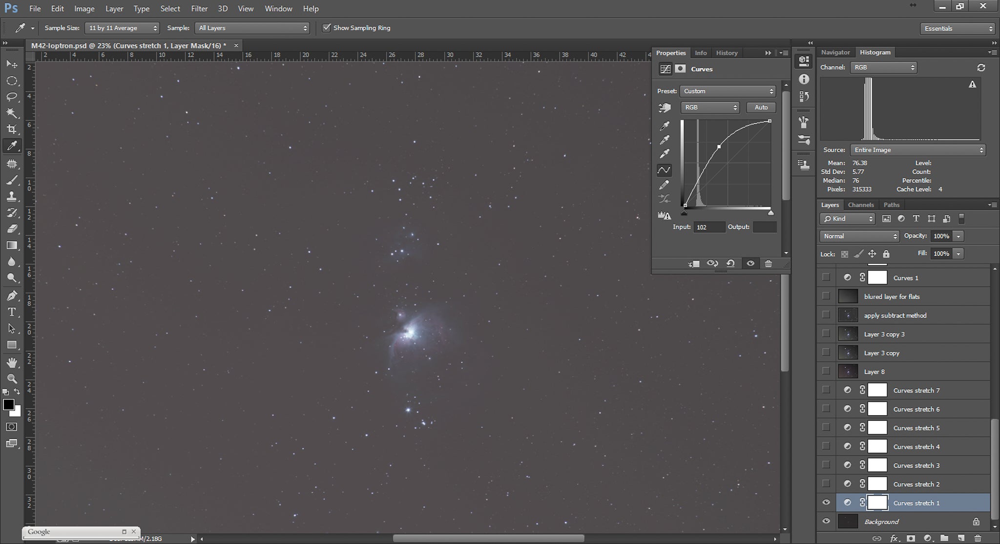Delete the adjustment layer via trash icon

point(769,264)
